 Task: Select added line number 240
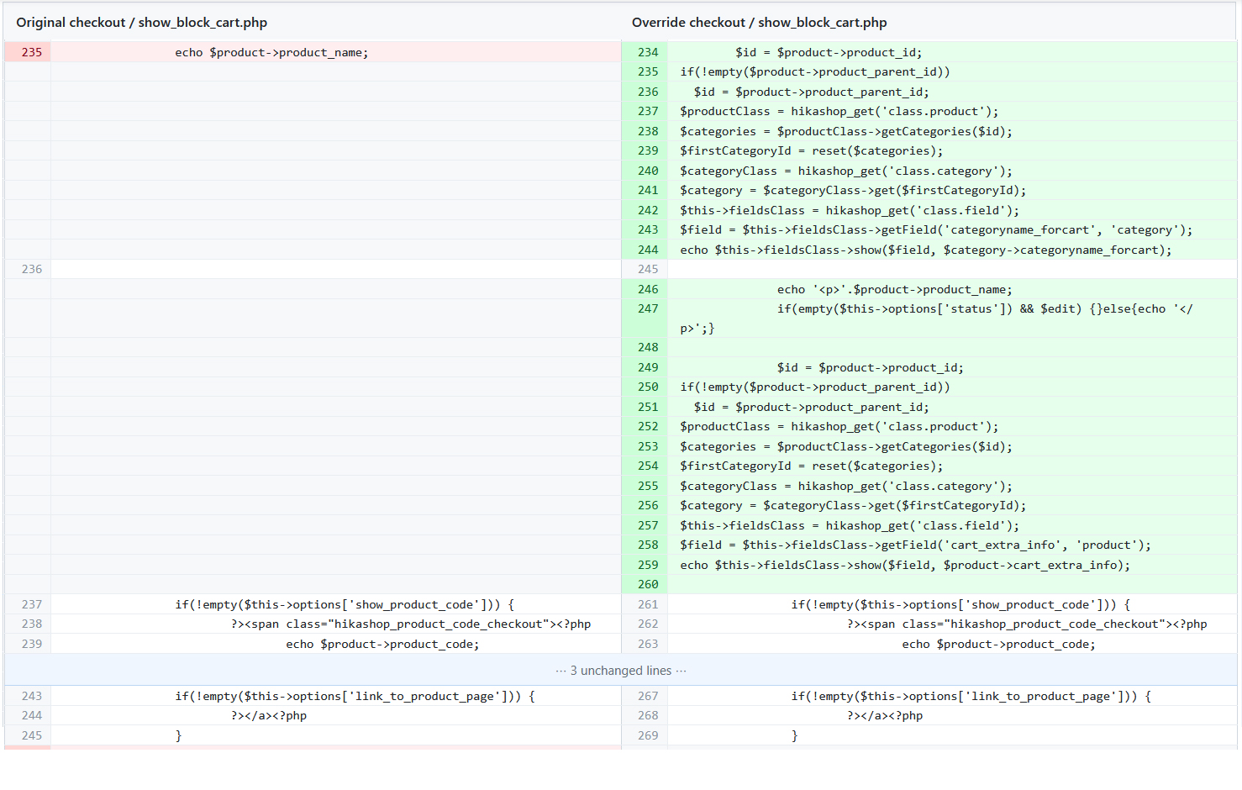click(x=648, y=171)
